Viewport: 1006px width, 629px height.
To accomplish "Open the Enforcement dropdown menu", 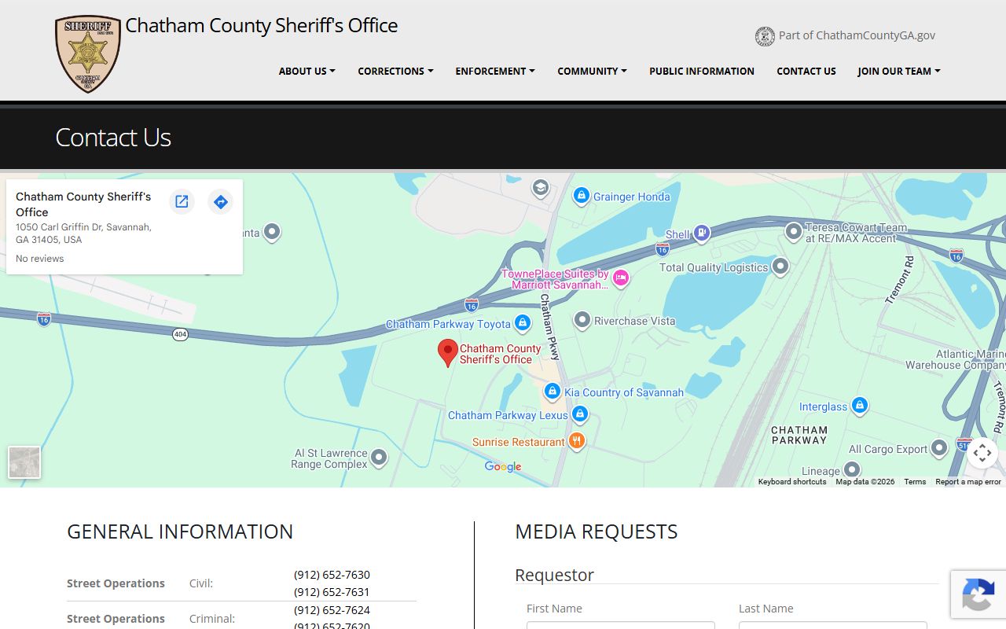I will point(495,71).
